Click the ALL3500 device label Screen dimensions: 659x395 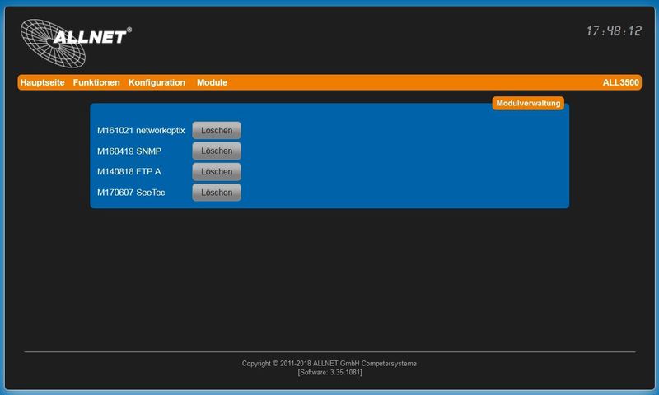point(620,82)
